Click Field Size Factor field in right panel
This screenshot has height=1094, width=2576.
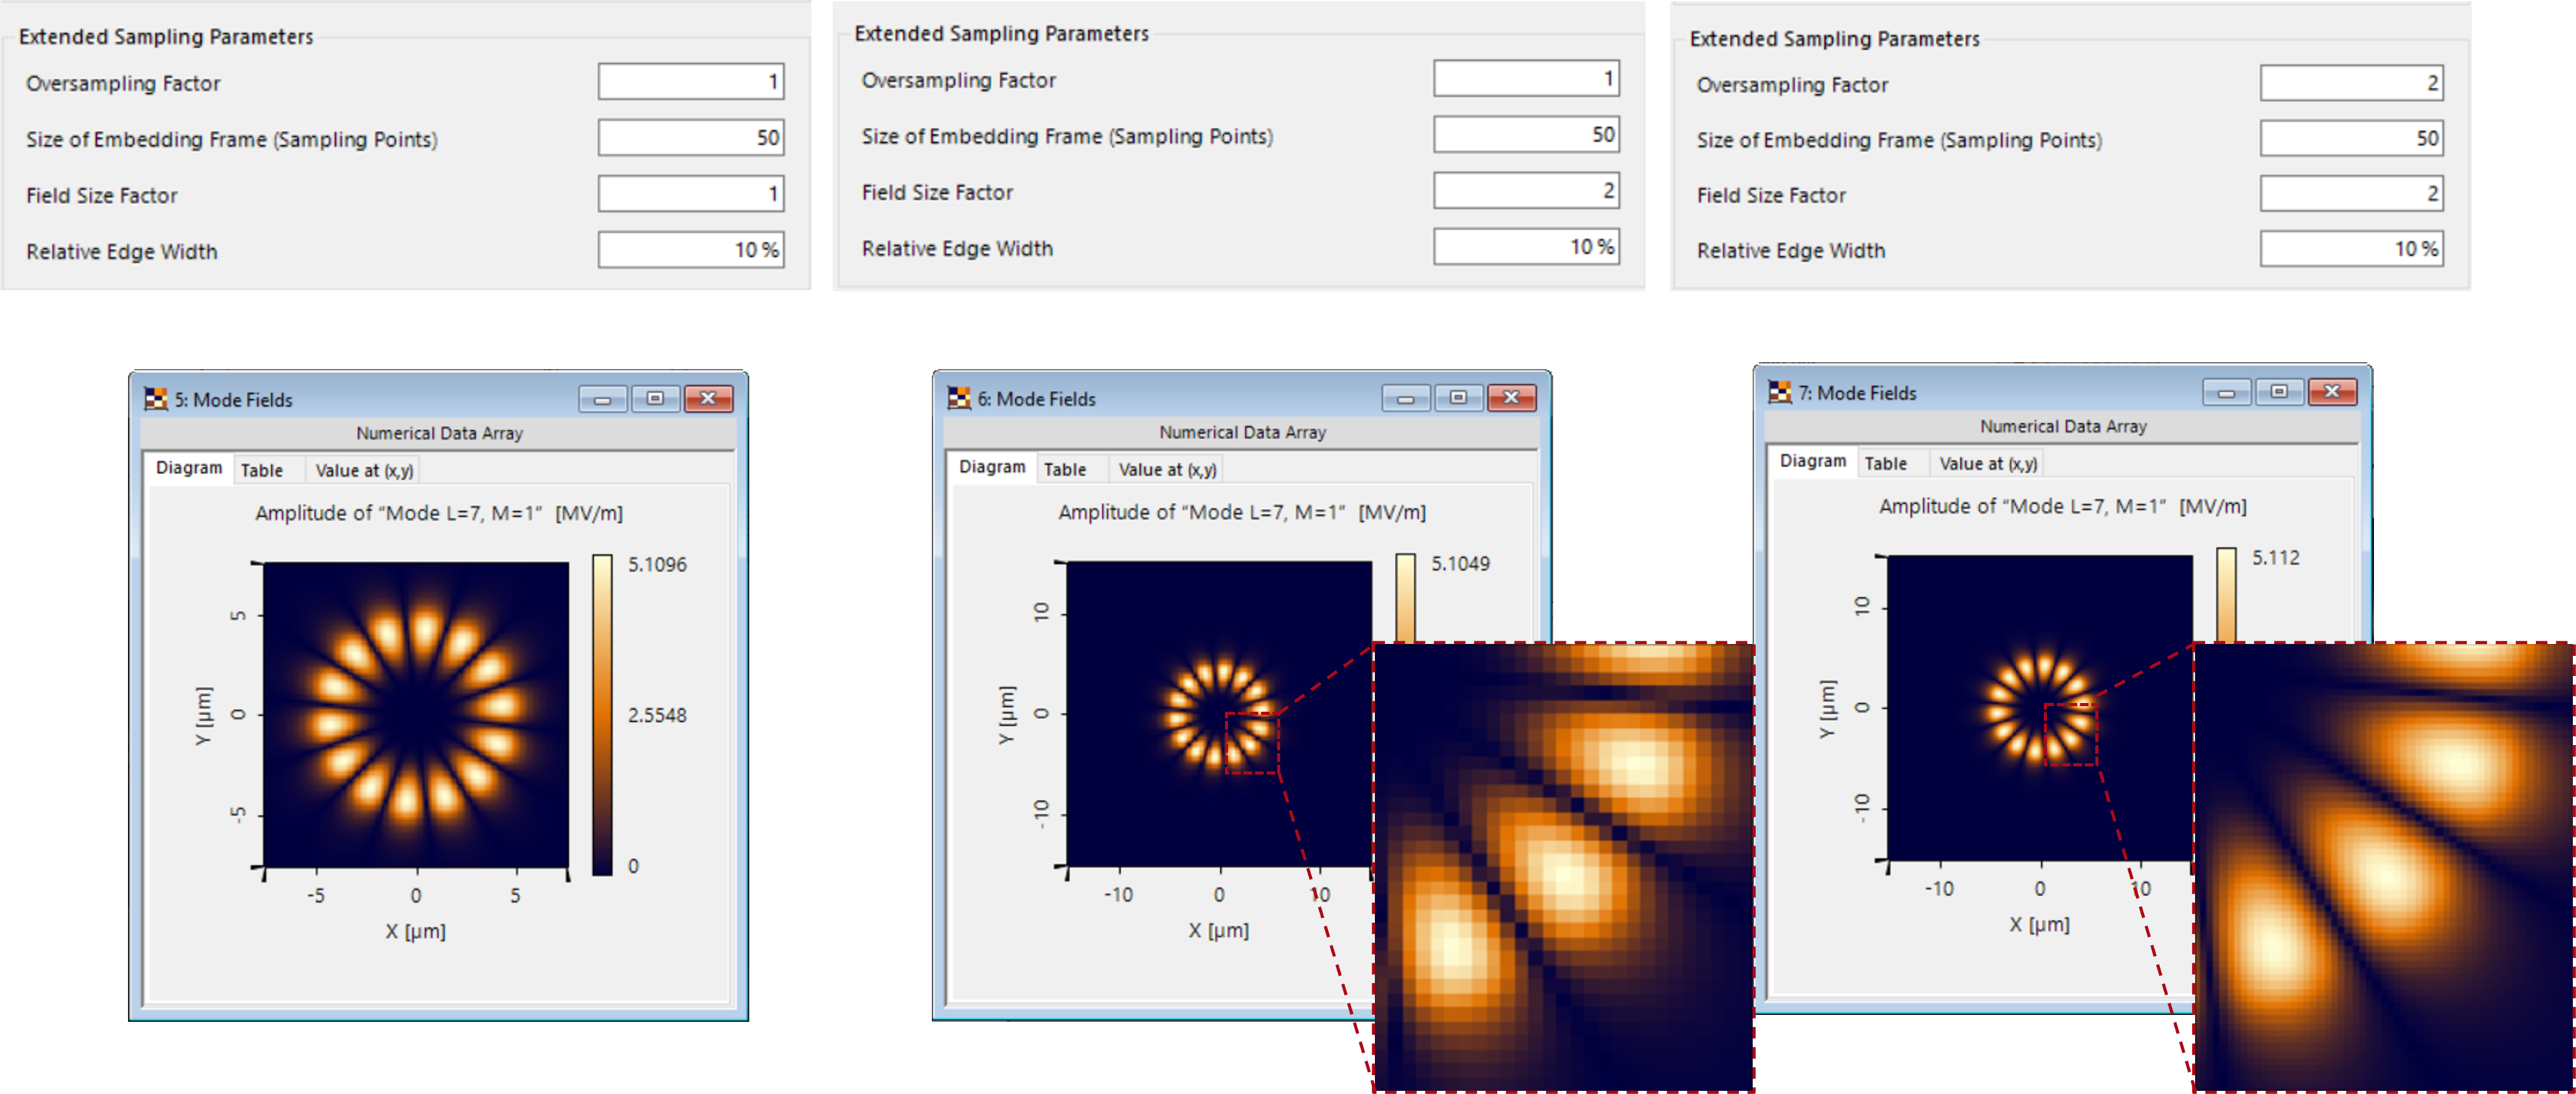2351,194
